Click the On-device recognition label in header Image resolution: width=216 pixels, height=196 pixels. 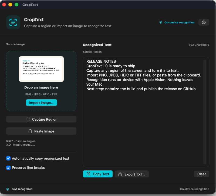[179, 22]
